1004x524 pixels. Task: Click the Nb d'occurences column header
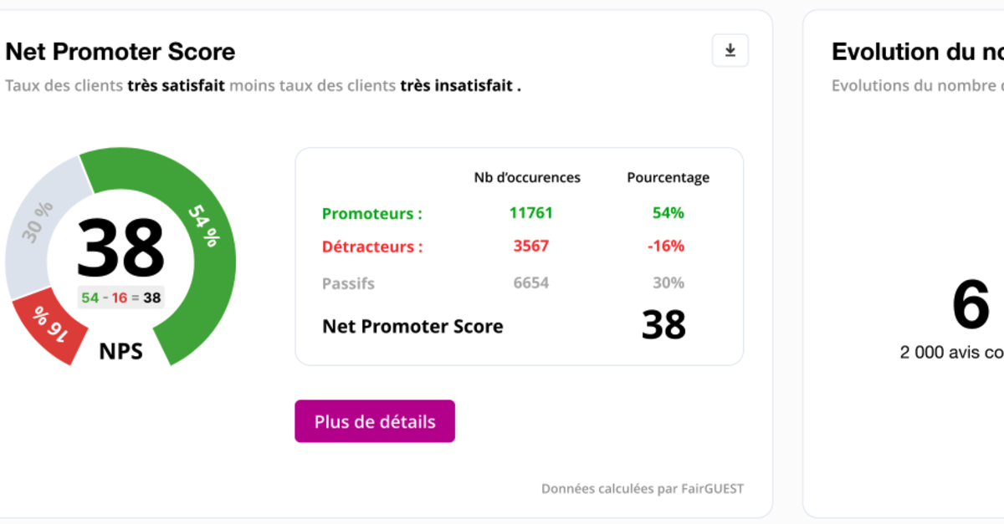click(527, 177)
